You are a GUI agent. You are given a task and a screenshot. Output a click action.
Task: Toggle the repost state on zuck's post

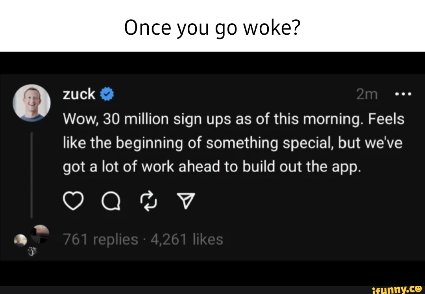[x=149, y=201]
